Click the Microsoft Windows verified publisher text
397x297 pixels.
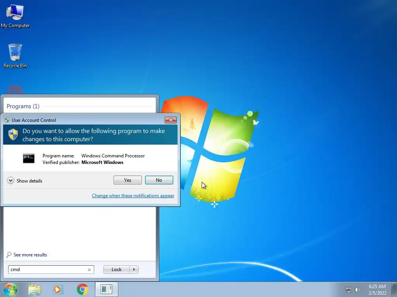102,162
